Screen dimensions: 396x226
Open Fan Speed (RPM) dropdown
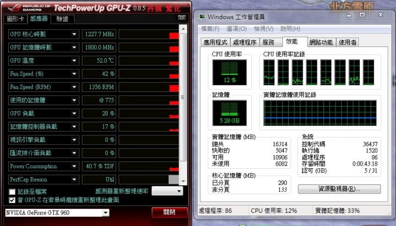click(74, 87)
